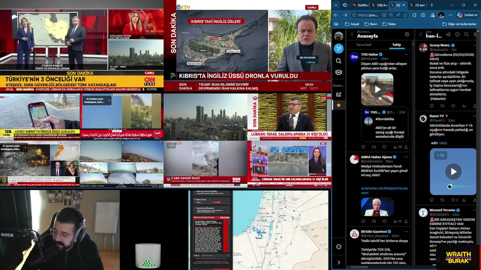Switch to the KickPee browser tab
This screenshot has width=481, height=270.
(x=360, y=5)
